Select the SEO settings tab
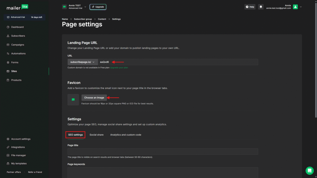317x178 pixels. point(76,135)
